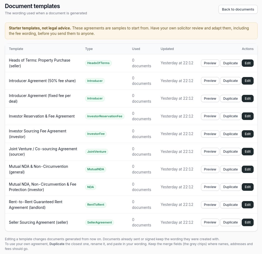This screenshot has height=254, width=262.
Task: Select Seller Sourcing Agreement (seller) template name
Action: (38, 222)
